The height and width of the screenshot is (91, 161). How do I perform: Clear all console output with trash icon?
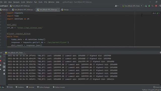pos(4,74)
